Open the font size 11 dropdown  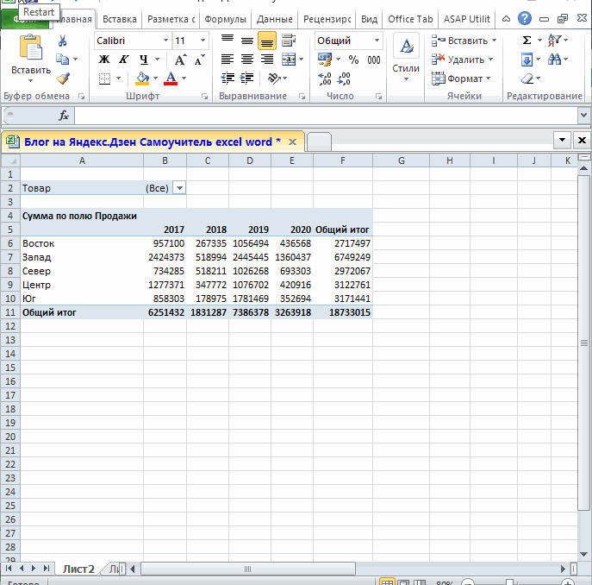click(x=203, y=41)
